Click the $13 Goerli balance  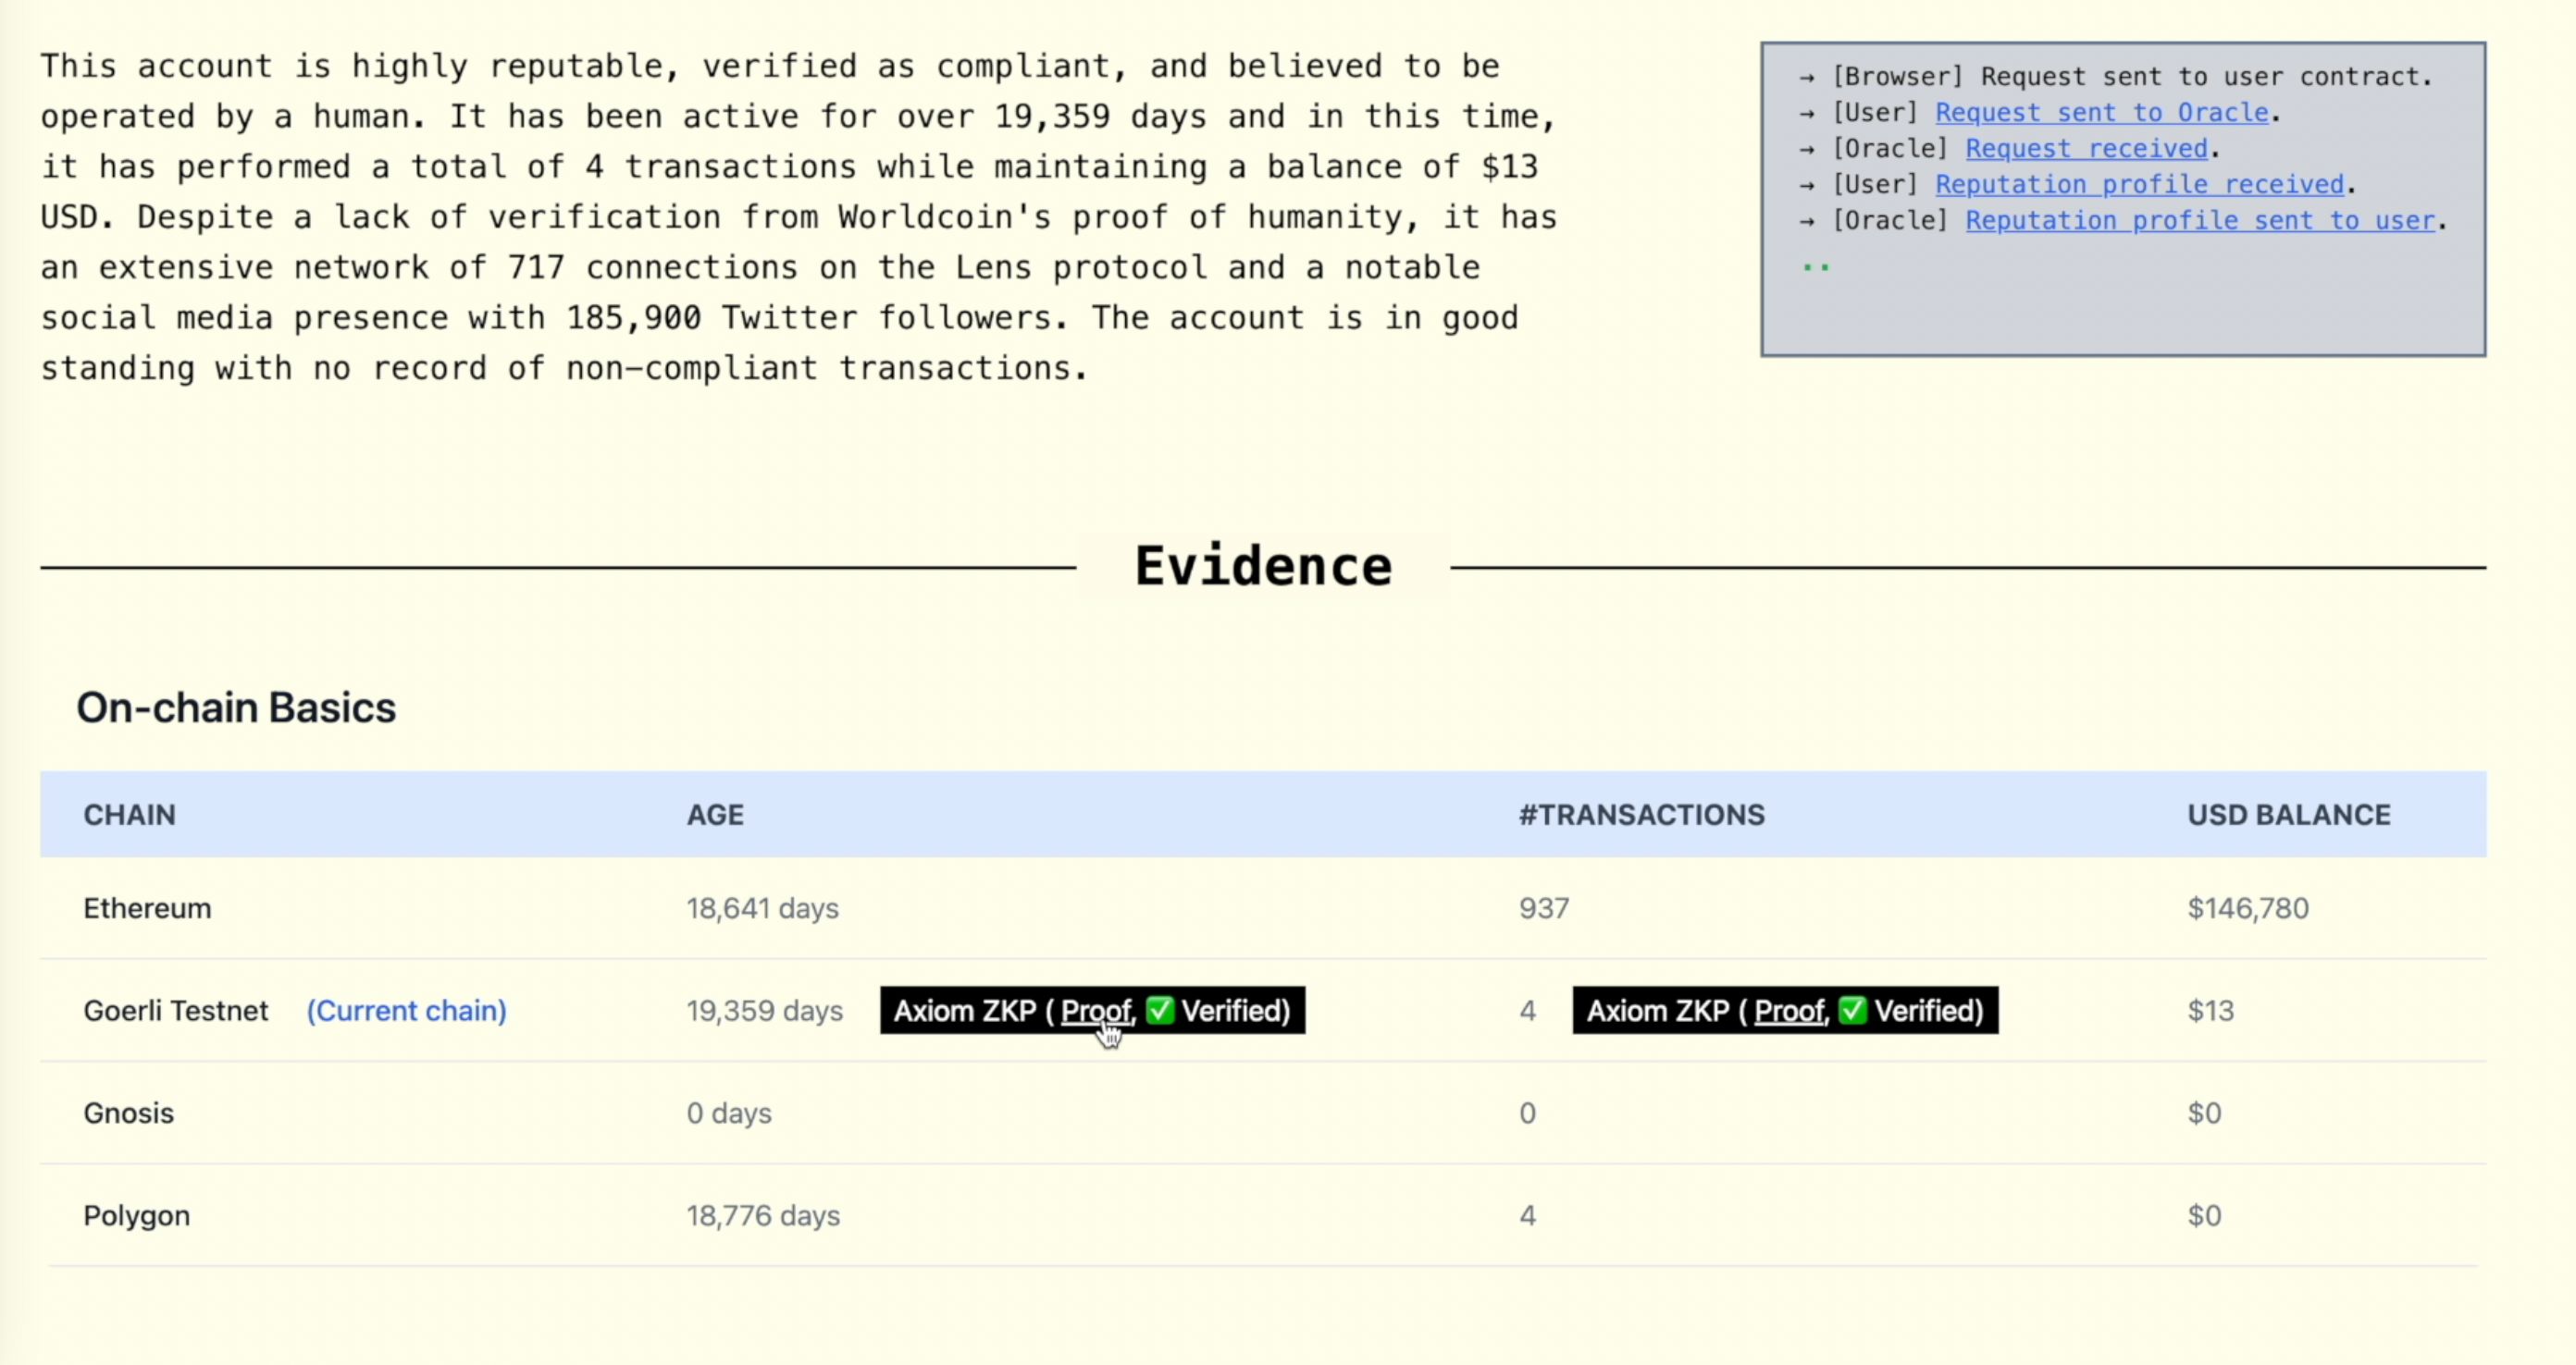2210,1010
